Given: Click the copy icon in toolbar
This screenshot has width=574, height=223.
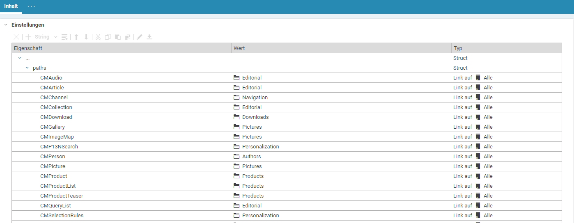Looking at the screenshot, I should tap(108, 37).
